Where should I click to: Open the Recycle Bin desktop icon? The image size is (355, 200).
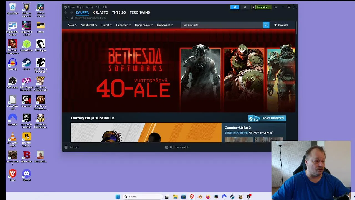(12, 9)
